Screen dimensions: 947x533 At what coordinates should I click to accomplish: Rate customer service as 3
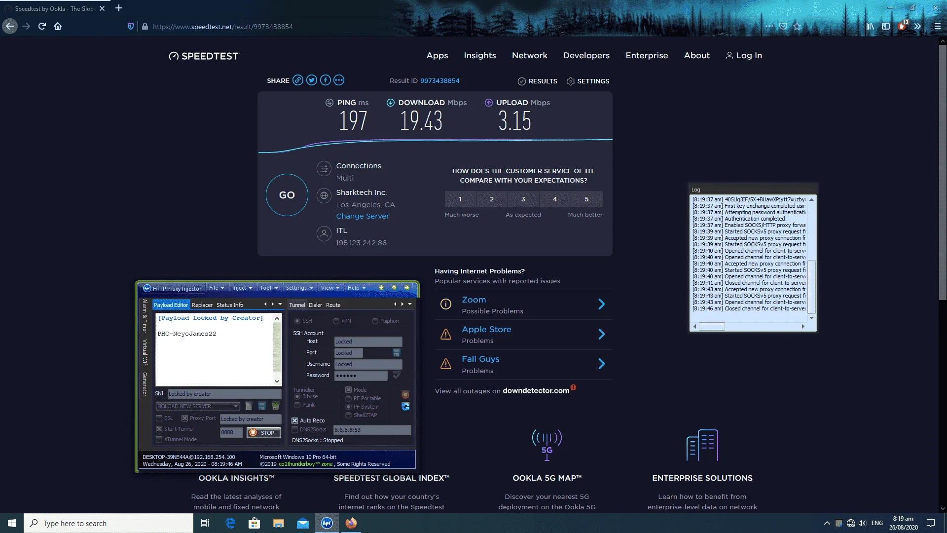pyautogui.click(x=523, y=199)
